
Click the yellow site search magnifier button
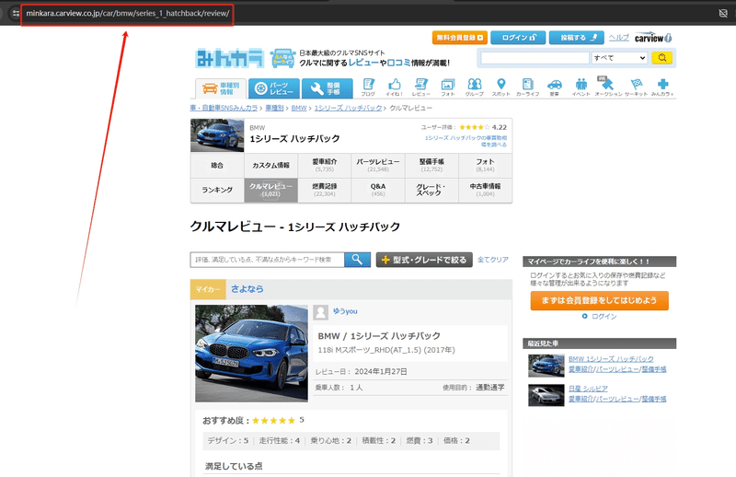pyautogui.click(x=661, y=58)
